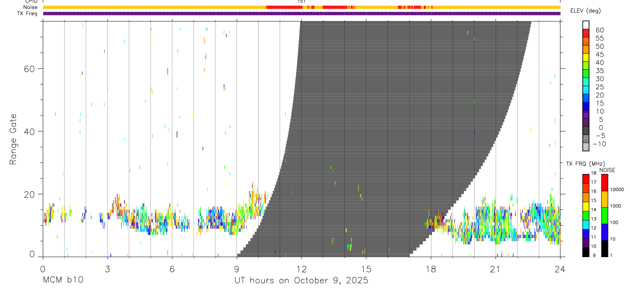Pick the blue 15-degree elevation colorbar segment

586,106
